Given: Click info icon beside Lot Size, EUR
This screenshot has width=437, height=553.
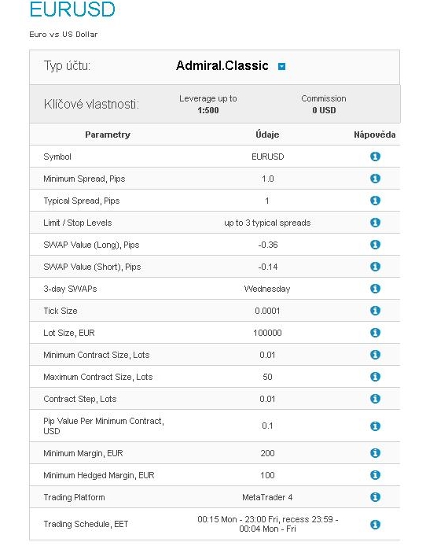Looking at the screenshot, I should (x=375, y=333).
